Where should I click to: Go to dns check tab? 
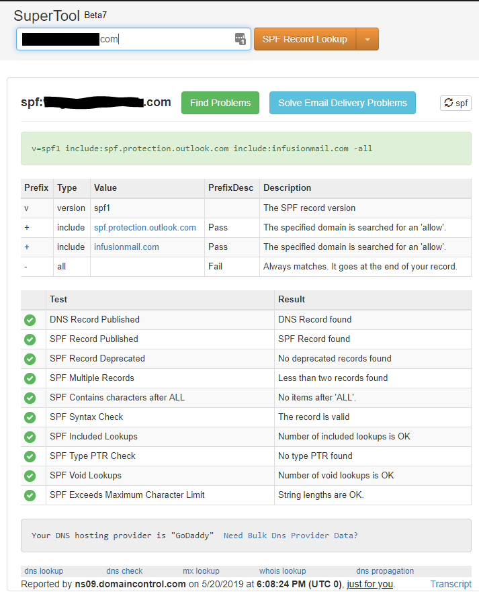tap(124, 571)
